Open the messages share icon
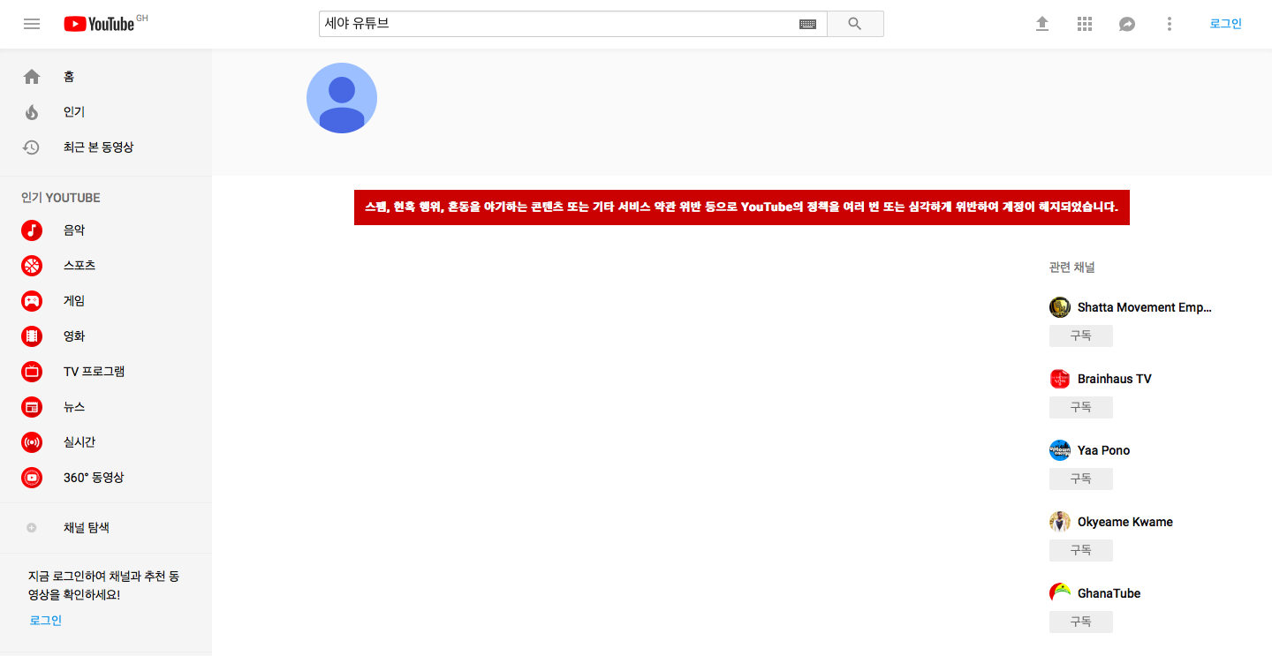Viewport: 1272px width, 656px height. (x=1127, y=24)
